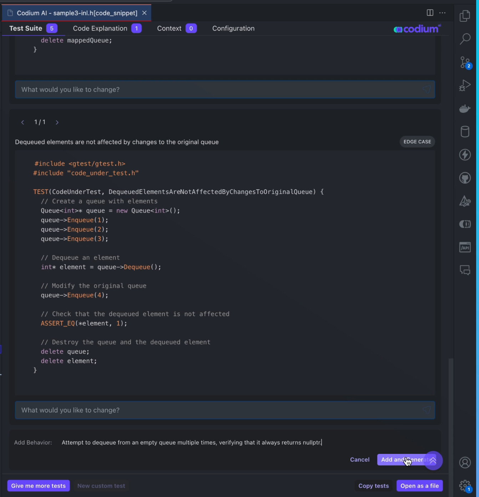479x497 pixels.
Task: Click the scroll-to-top floating button
Action: (x=433, y=460)
